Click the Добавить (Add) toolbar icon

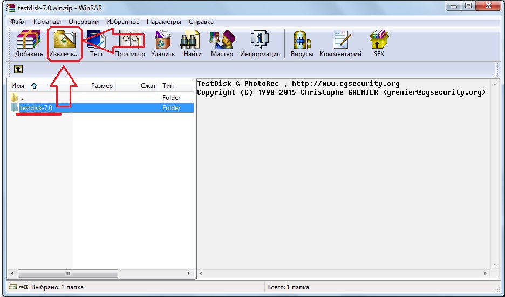[29, 44]
